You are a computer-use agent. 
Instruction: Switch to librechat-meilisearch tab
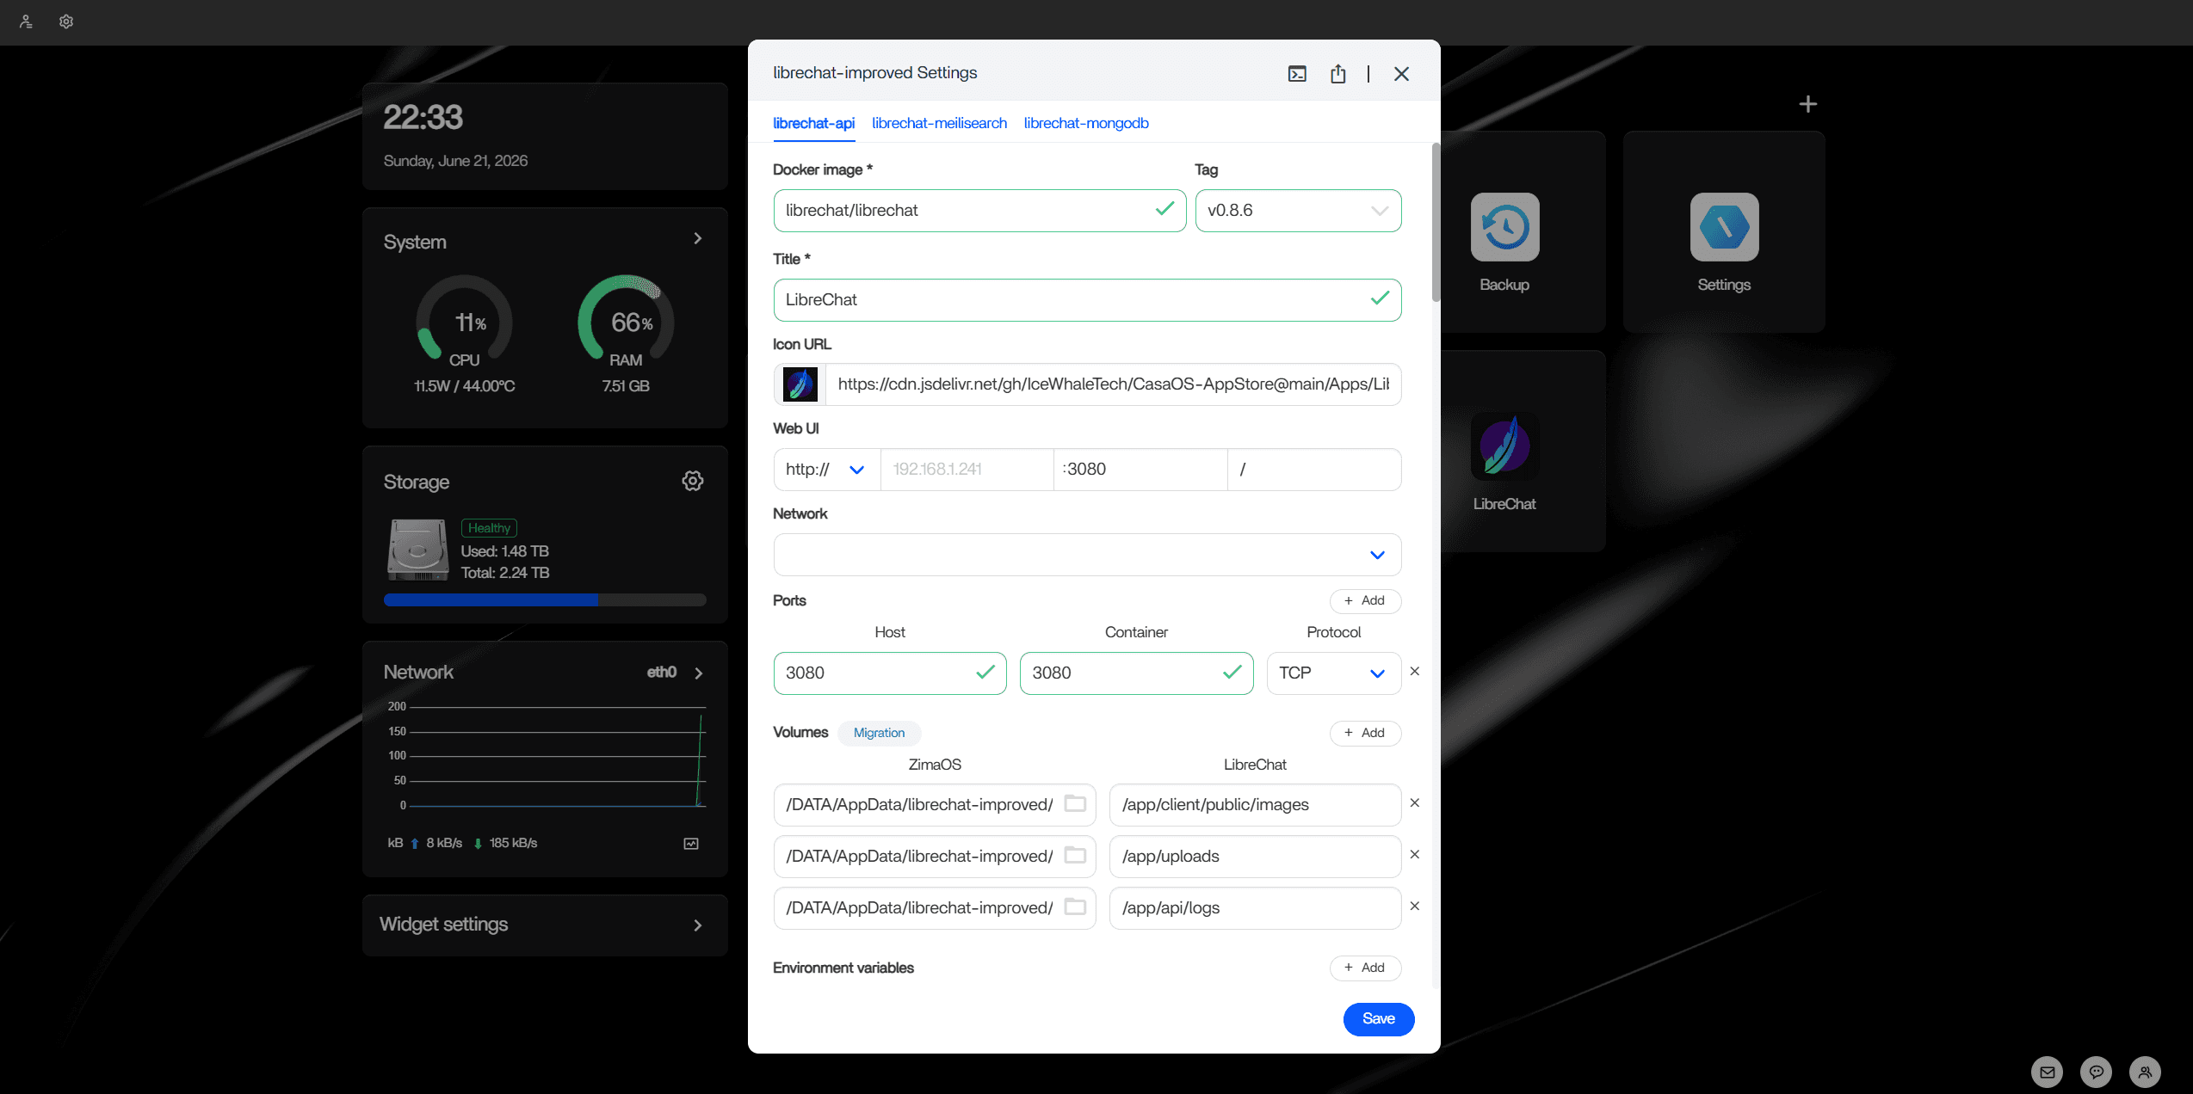pyautogui.click(x=939, y=123)
